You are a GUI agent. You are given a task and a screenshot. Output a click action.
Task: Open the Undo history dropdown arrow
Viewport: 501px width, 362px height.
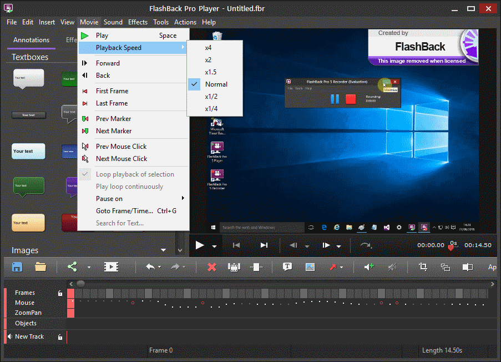159,267
